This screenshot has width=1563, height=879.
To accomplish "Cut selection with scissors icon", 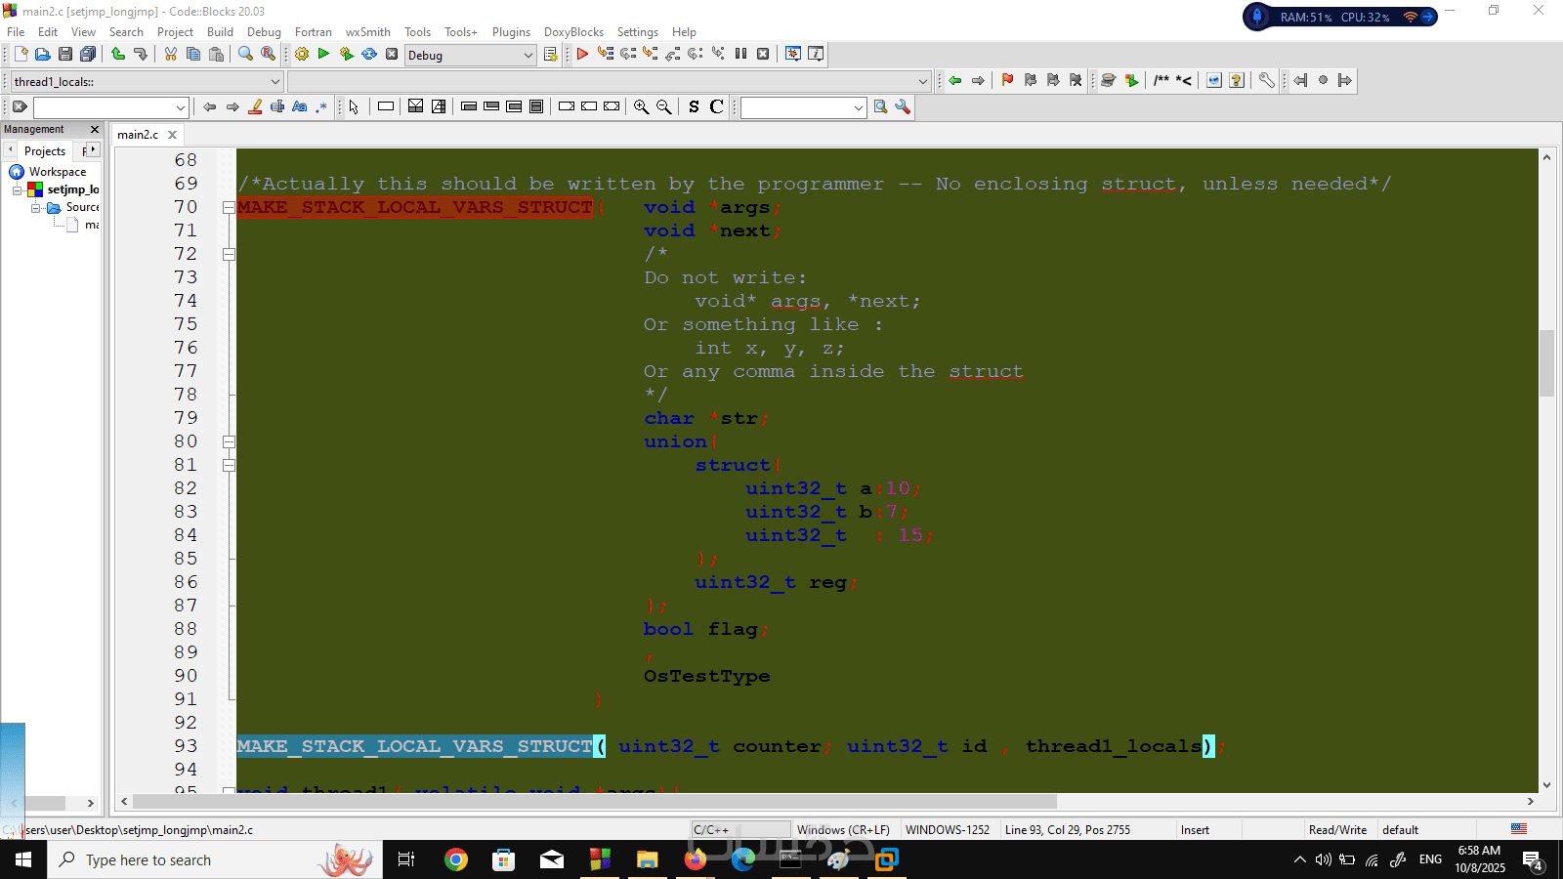I will (171, 55).
